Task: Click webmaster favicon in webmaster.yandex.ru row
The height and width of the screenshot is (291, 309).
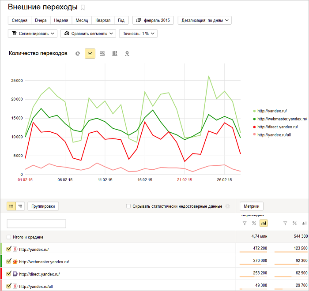Action: [x=15, y=261]
